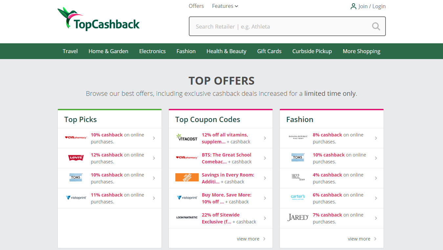
Task: Open the Jared offer via its logo
Action: tap(298, 218)
